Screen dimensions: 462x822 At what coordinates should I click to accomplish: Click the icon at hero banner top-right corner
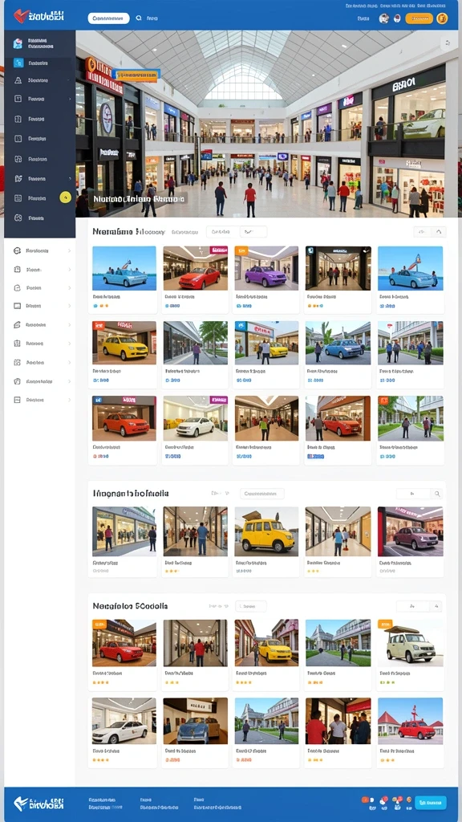click(x=447, y=43)
